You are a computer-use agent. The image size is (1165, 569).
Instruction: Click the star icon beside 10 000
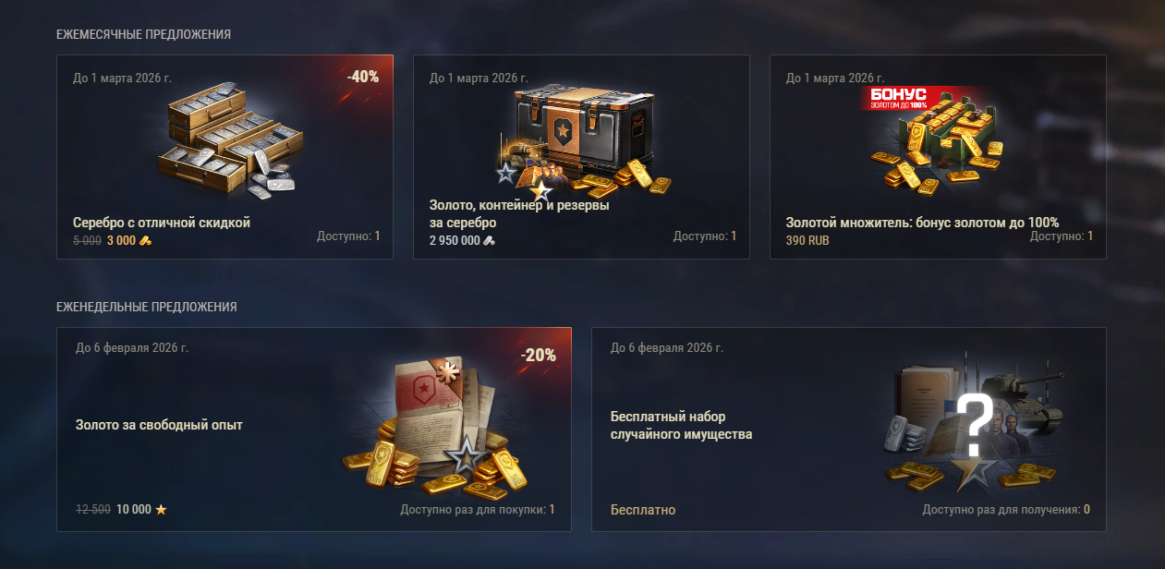pyautogui.click(x=161, y=509)
